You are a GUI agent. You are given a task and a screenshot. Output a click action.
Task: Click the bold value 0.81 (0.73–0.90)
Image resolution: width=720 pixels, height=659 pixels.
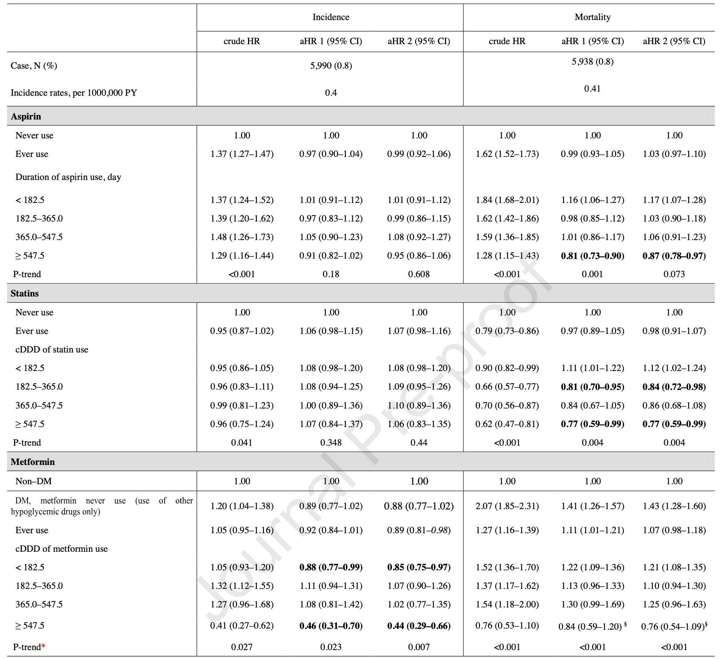(592, 256)
